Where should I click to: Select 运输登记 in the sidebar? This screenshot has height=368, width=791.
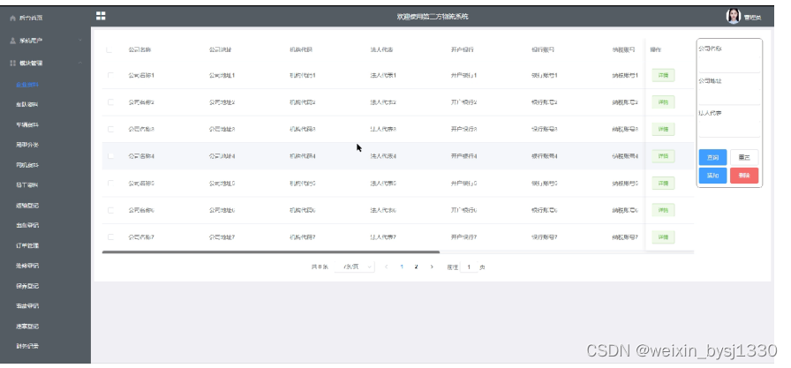pyautogui.click(x=27, y=205)
